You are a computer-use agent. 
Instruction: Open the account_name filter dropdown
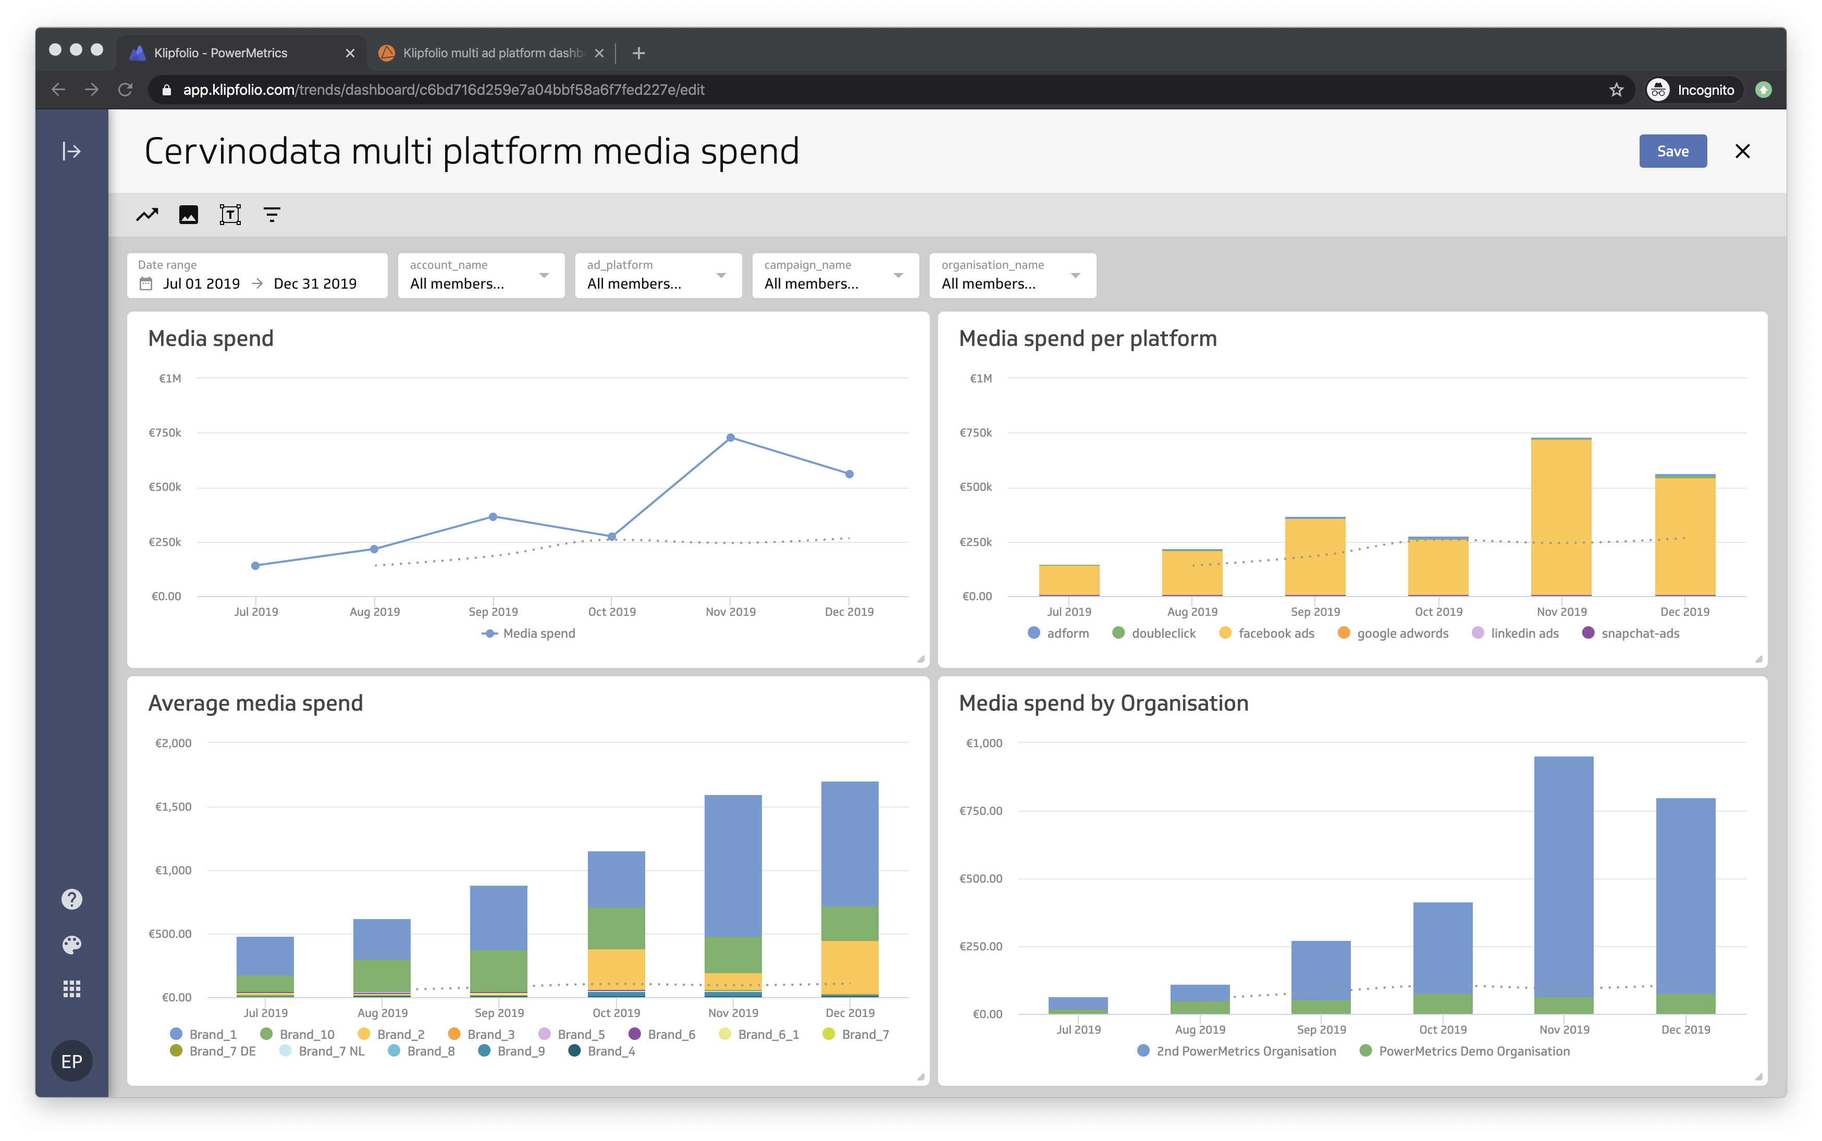(481, 276)
